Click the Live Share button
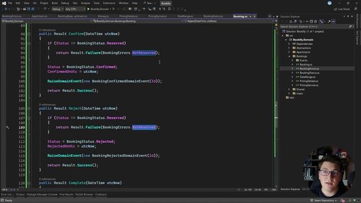Viewport: 361px width, 203px height. click(x=342, y=9)
